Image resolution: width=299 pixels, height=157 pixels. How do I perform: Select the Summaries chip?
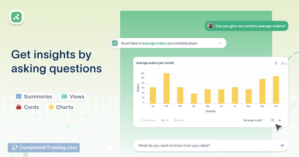pos(34,96)
